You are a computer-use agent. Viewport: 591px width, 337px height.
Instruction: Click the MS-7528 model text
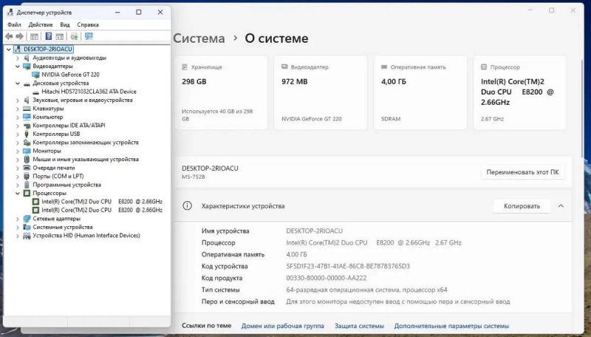click(194, 177)
